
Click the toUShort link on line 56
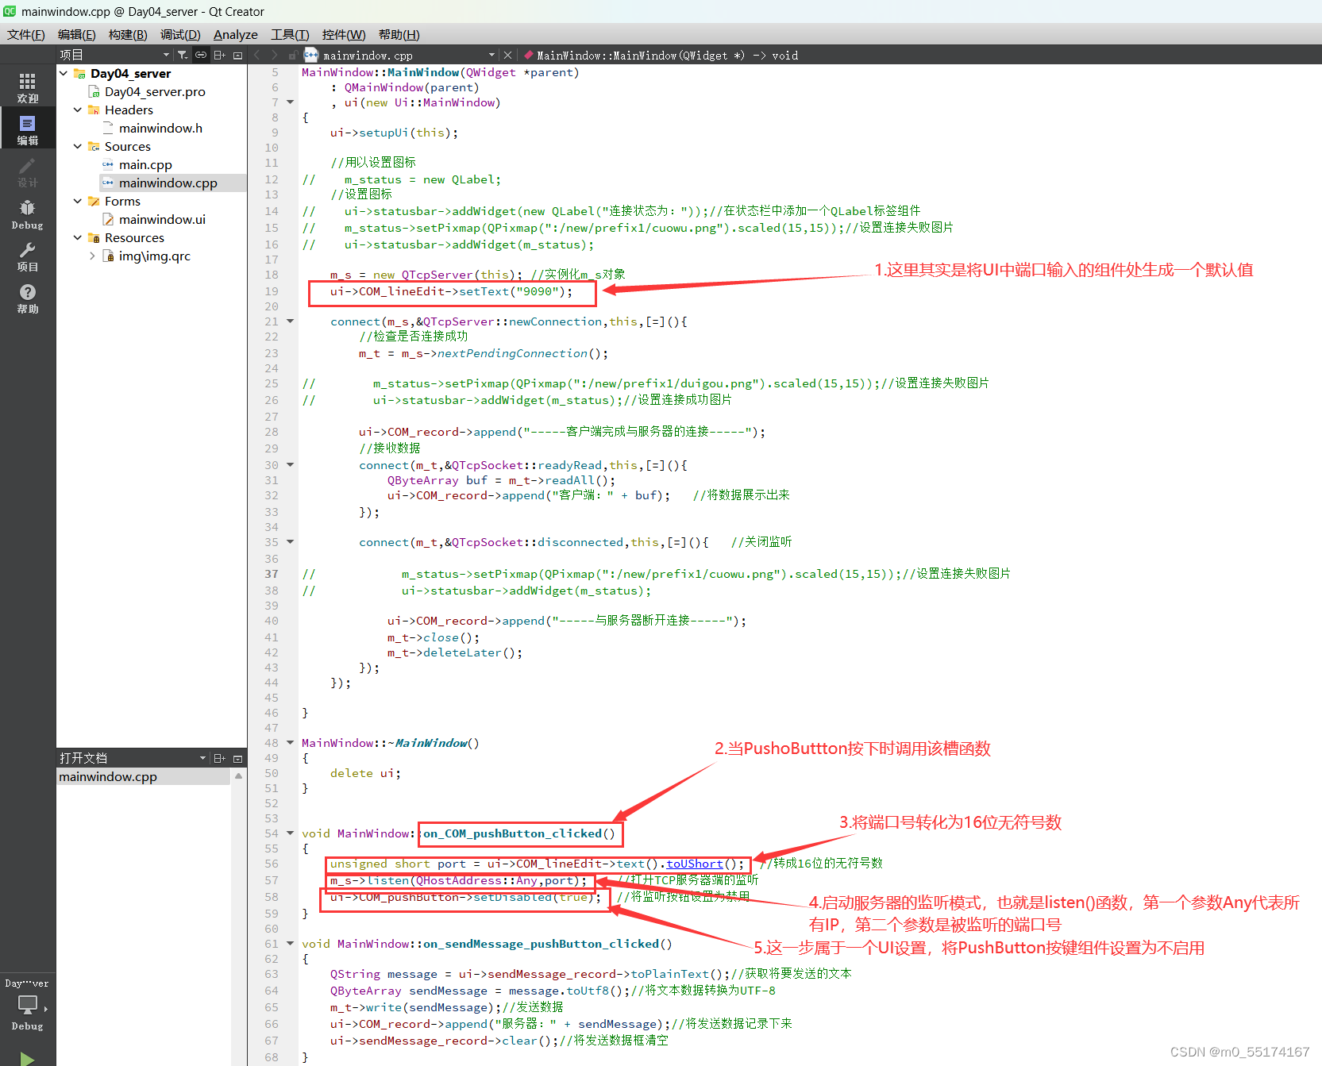tap(694, 864)
